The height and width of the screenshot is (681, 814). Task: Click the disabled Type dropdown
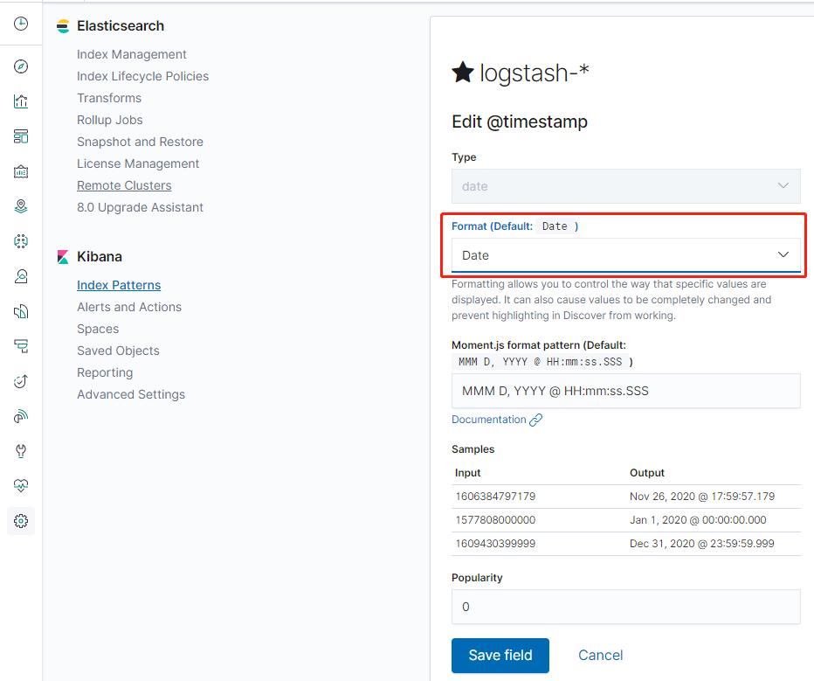(625, 186)
